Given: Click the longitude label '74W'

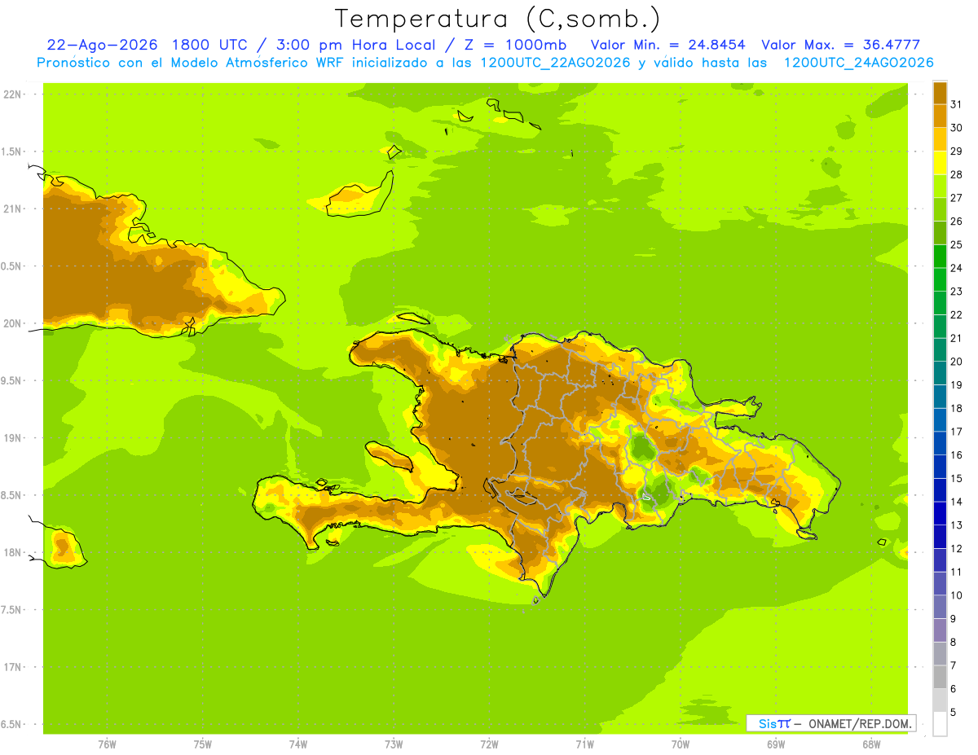Looking at the screenshot, I should pyautogui.click(x=298, y=744).
